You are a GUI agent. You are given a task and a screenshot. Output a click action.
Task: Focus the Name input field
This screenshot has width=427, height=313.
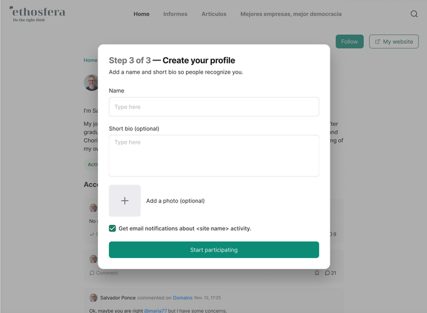click(213, 107)
